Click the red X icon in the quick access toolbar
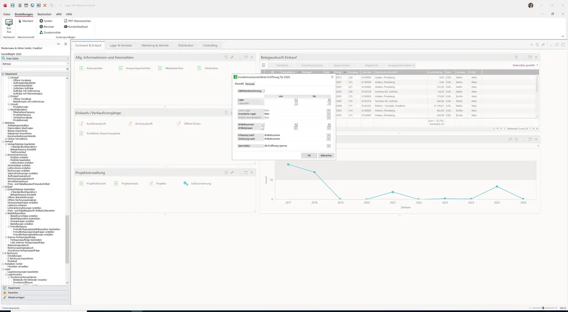The width and height of the screenshot is (568, 312). [x=45, y=5]
